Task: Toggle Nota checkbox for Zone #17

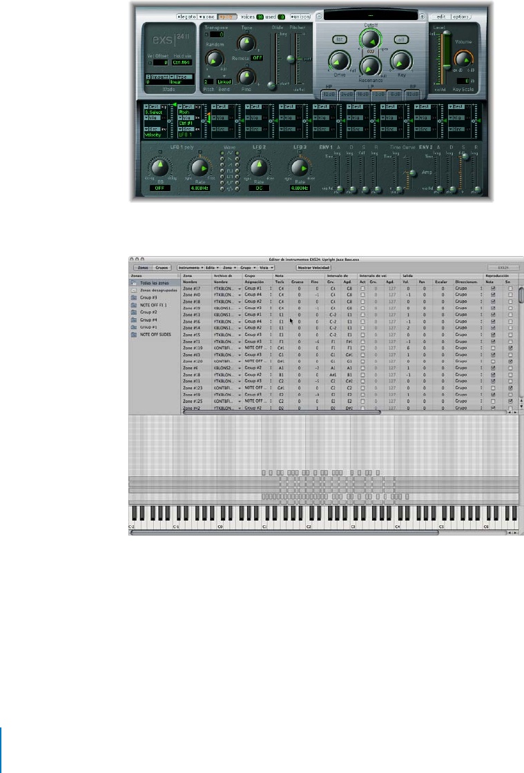Action: (x=493, y=288)
